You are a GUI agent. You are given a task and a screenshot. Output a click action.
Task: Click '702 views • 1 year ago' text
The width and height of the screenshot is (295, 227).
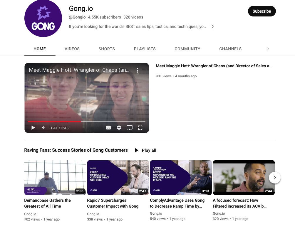point(42,219)
